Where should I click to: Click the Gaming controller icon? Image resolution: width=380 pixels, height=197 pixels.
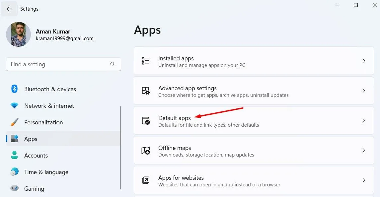tap(14, 188)
